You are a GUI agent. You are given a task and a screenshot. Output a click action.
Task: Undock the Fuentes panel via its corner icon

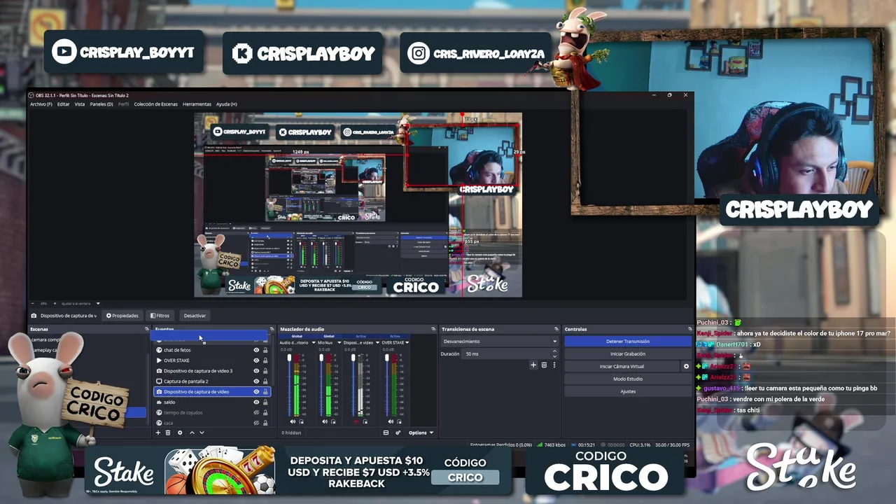click(272, 329)
